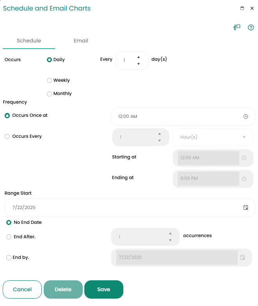The width and height of the screenshot is (258, 306).
Task: Expand the Hour(s) unit dropdown
Action: click(244, 137)
